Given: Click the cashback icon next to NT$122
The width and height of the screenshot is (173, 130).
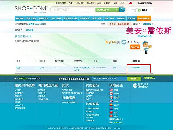Looking at the screenshot, I should (119, 24).
